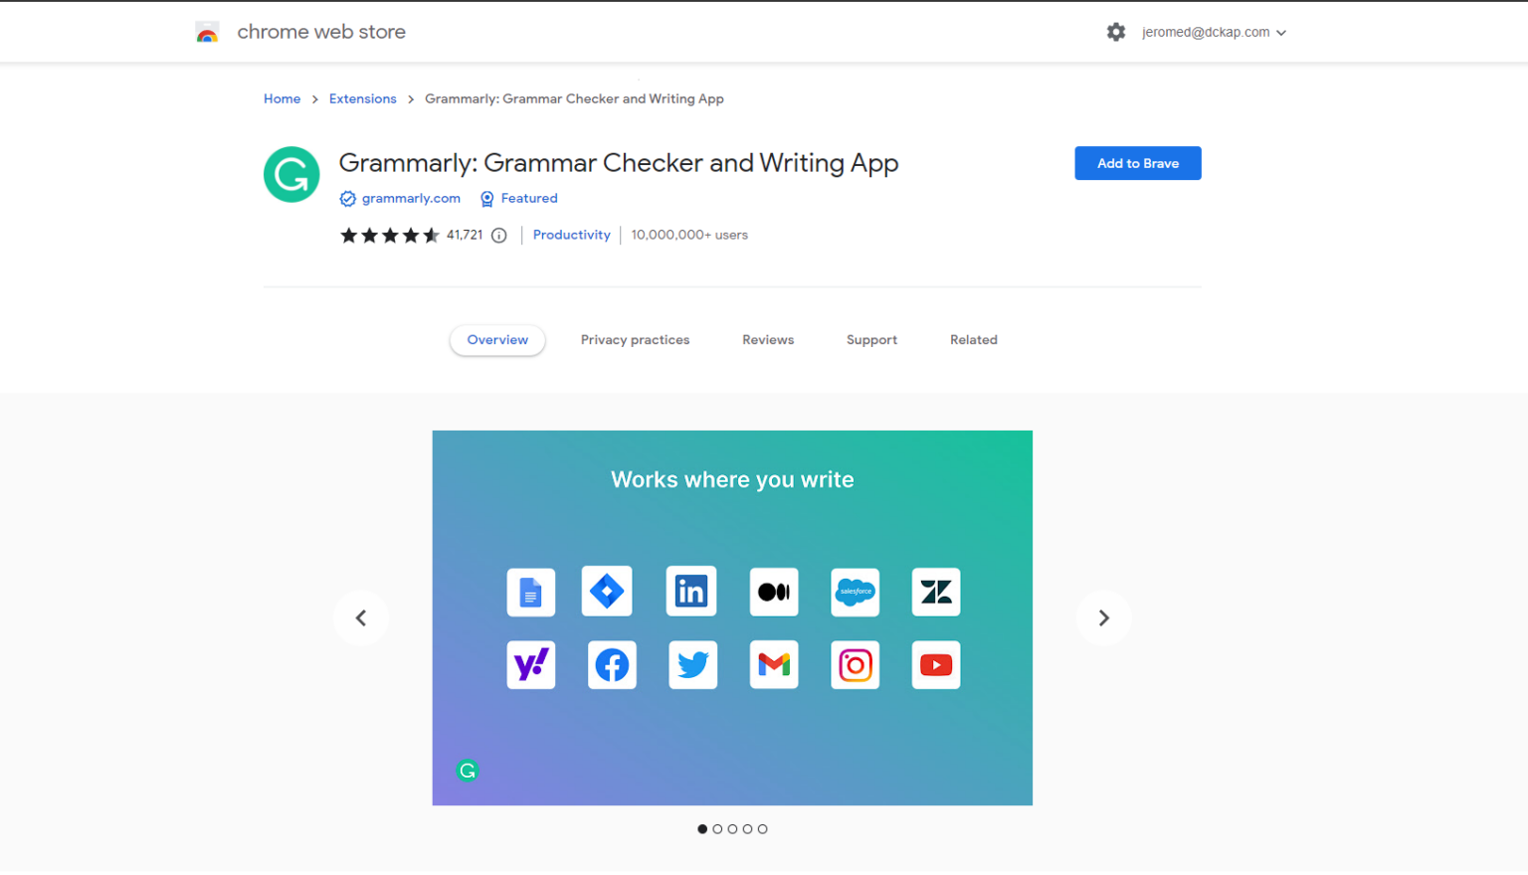The height and width of the screenshot is (875, 1528).
Task: Select the third carousel dot
Action: [x=732, y=829]
